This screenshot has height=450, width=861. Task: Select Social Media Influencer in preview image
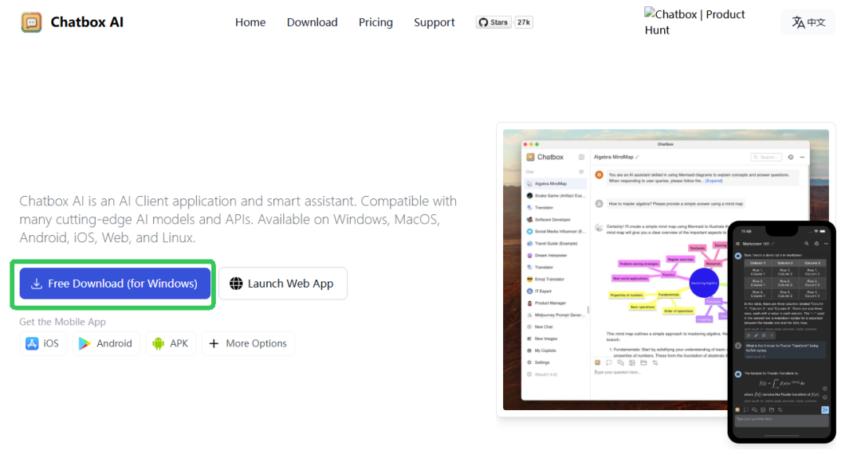pyautogui.click(x=556, y=232)
